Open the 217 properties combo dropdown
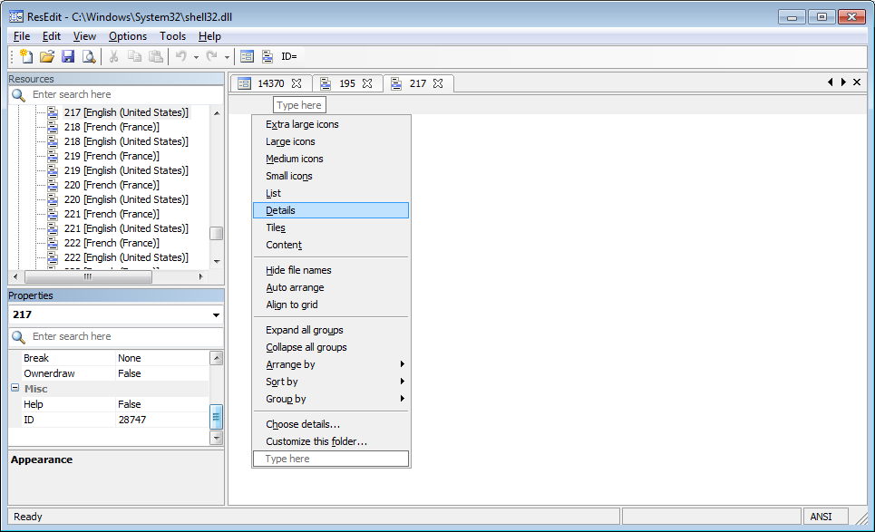This screenshot has width=875, height=532. 216,315
